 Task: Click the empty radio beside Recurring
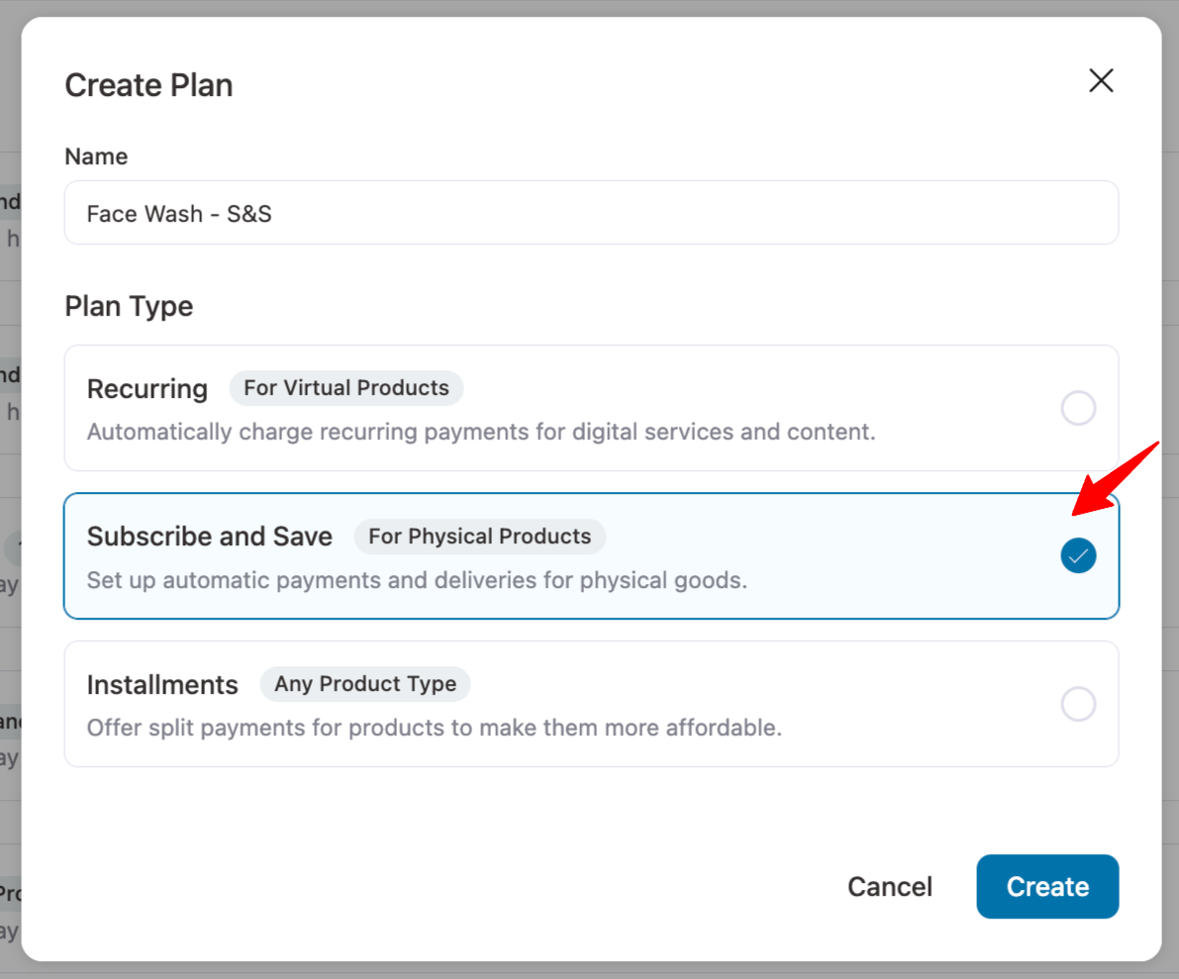pos(1078,408)
